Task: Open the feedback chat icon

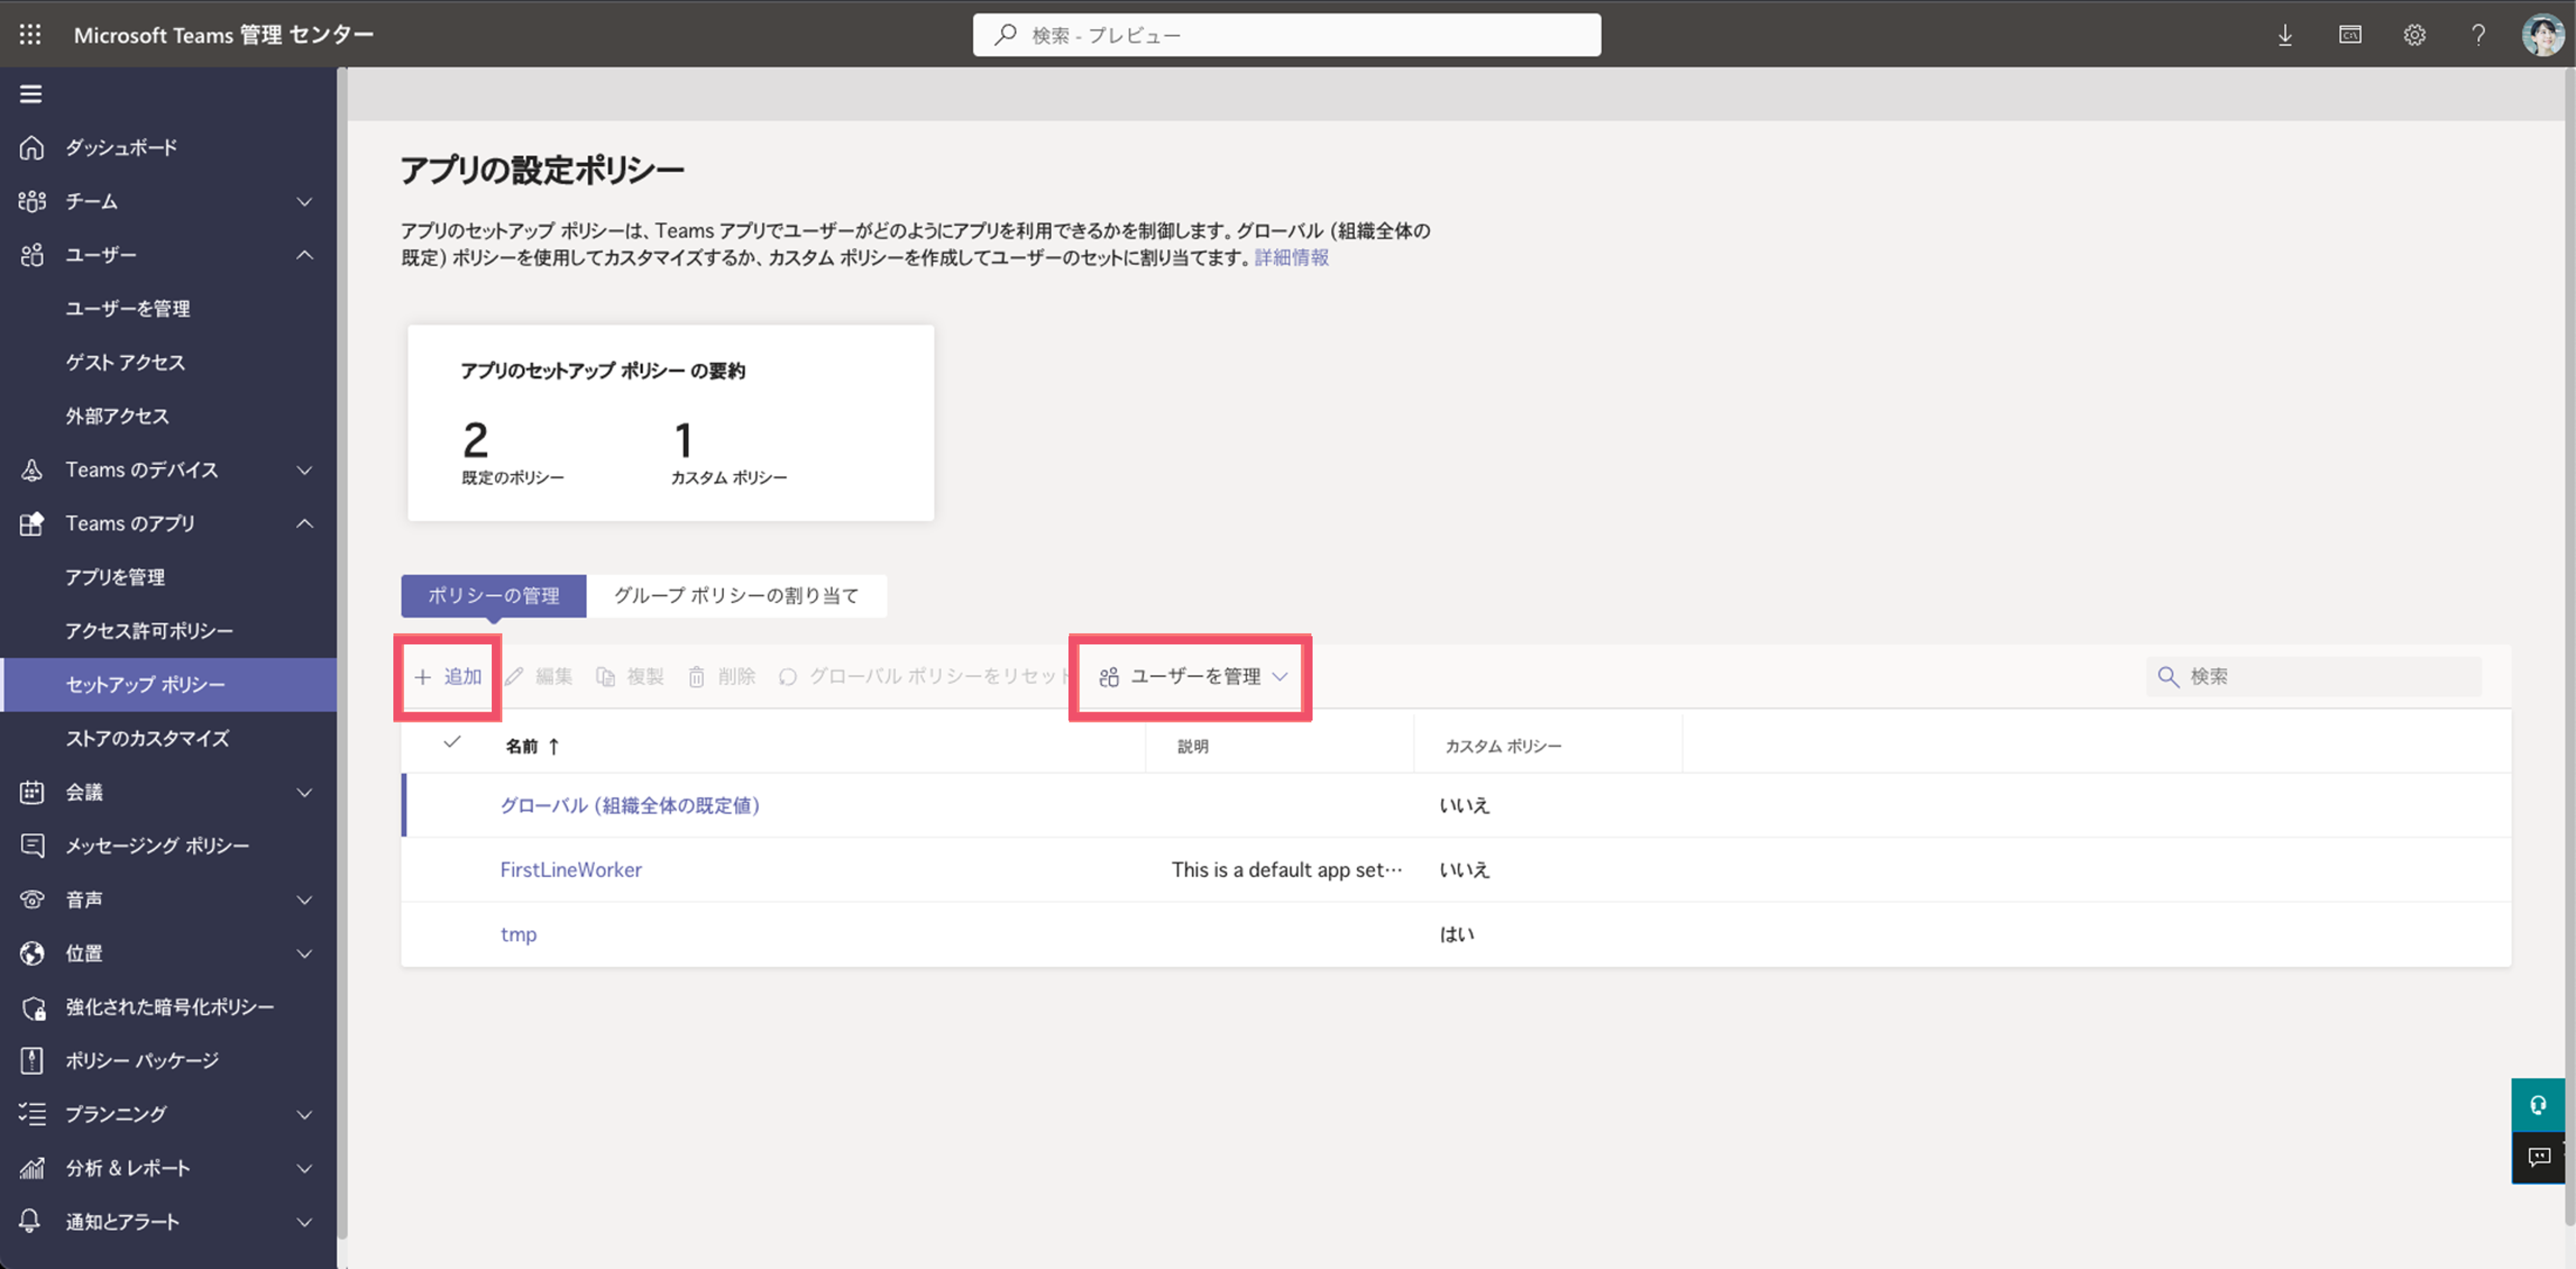Action: click(x=2538, y=1157)
